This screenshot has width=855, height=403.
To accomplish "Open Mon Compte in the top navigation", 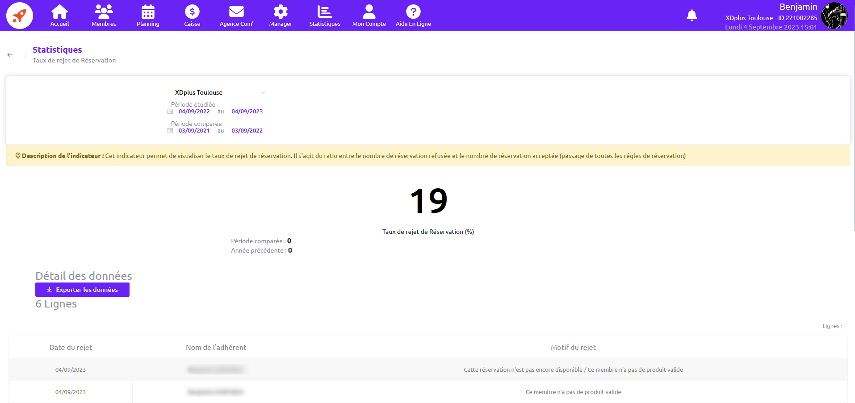I will [369, 16].
